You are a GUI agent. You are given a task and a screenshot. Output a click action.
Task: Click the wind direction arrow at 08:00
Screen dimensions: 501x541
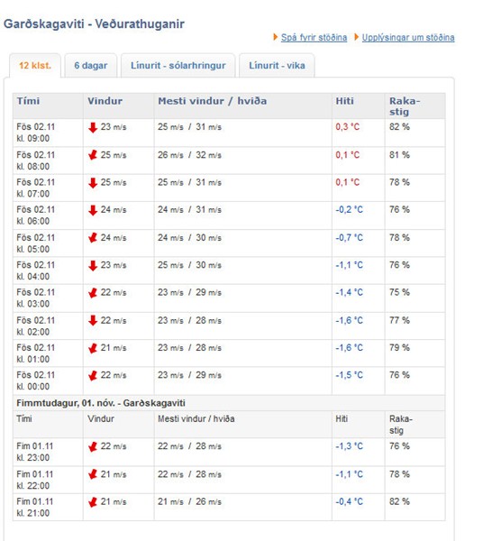pos(93,155)
